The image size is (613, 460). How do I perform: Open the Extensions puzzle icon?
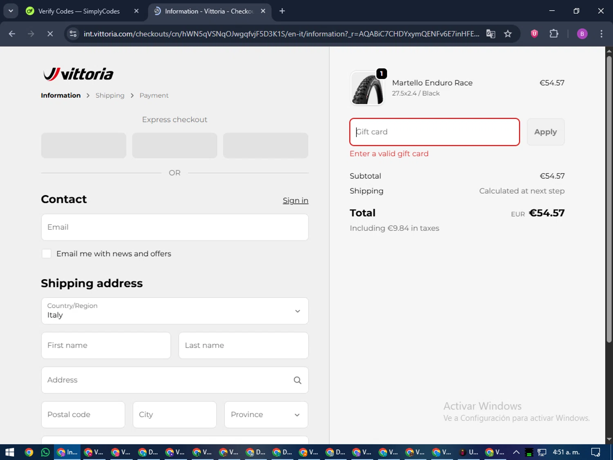click(x=554, y=34)
